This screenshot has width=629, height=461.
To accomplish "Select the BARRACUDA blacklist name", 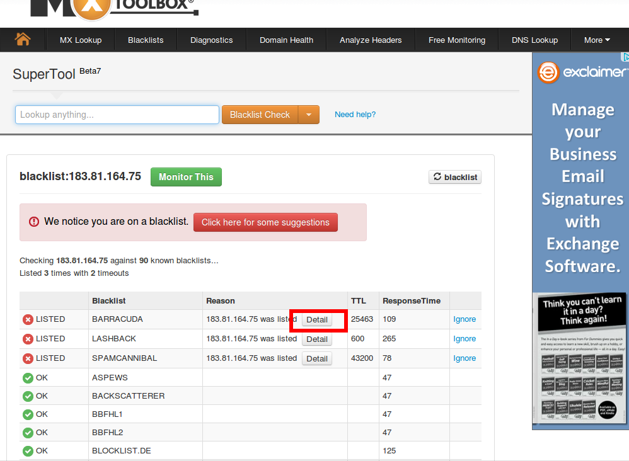I will click(x=117, y=319).
